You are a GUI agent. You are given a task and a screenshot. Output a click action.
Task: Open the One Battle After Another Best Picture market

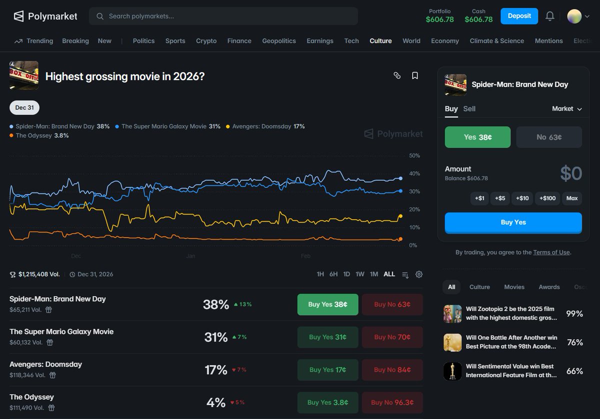point(513,342)
